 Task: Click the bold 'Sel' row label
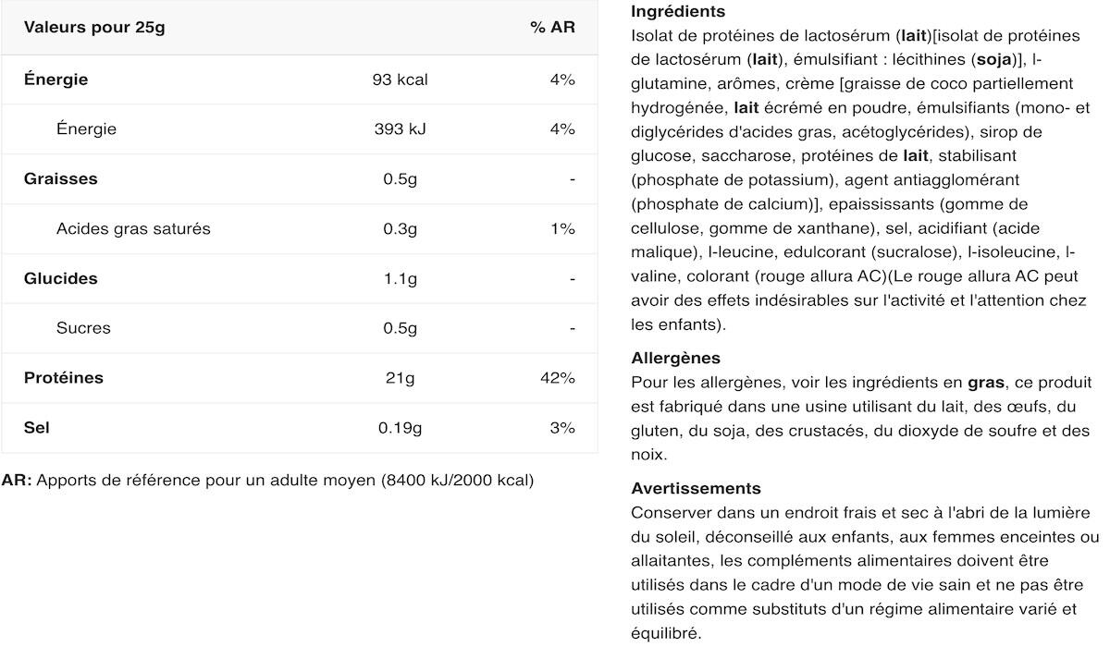pos(37,428)
